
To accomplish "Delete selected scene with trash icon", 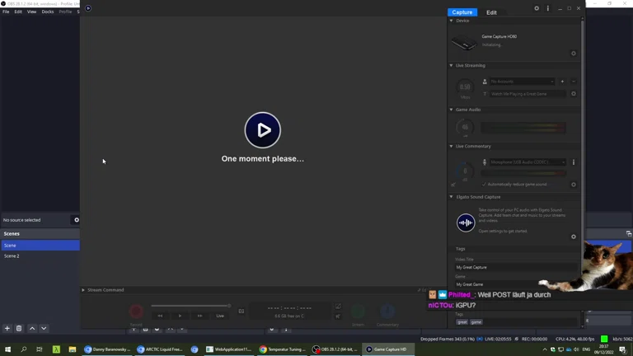I will [x=19, y=329].
